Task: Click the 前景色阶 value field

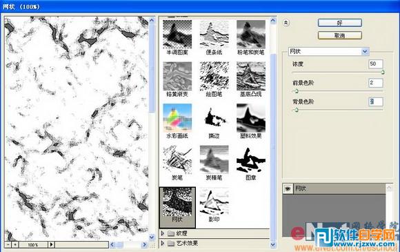Action: pyautogui.click(x=376, y=83)
